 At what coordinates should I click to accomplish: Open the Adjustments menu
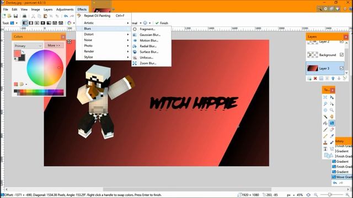pos(65,9)
